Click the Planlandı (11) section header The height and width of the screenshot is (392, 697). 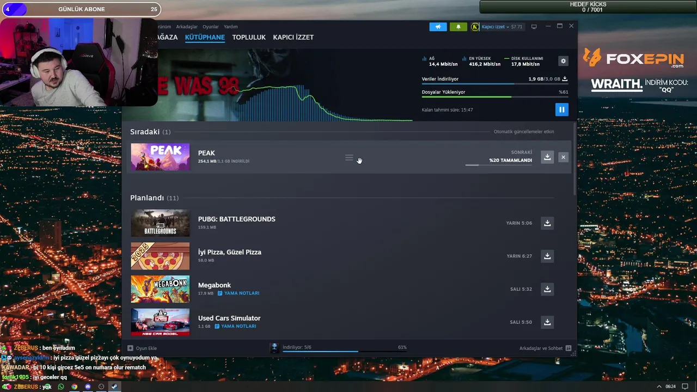click(154, 198)
